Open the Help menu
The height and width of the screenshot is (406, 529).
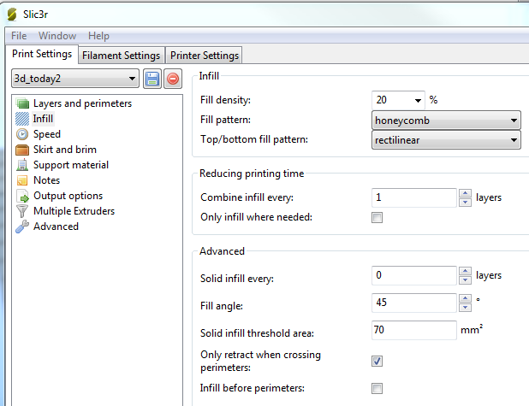[x=98, y=36]
